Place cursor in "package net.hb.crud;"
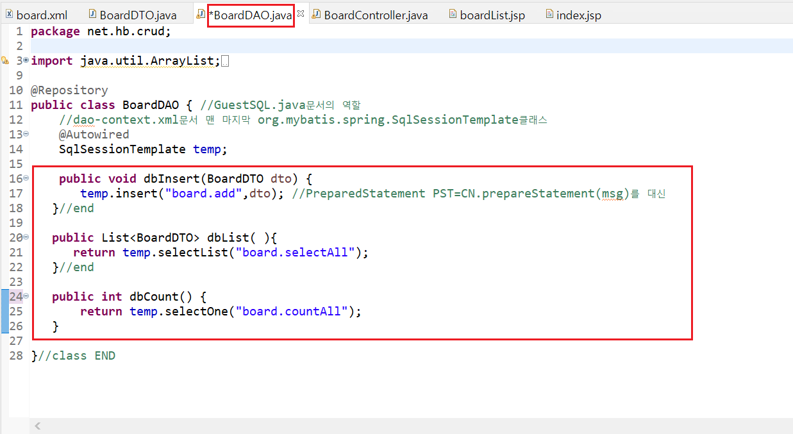This screenshot has width=793, height=434. pos(101,31)
